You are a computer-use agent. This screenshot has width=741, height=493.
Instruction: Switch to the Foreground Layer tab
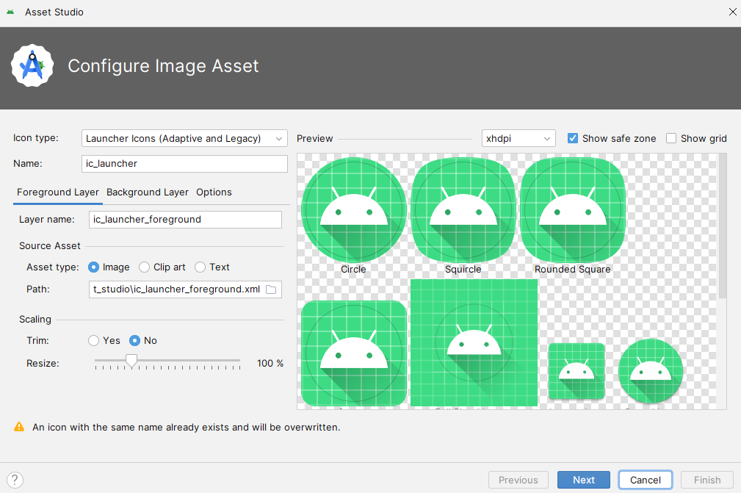pyautogui.click(x=58, y=192)
